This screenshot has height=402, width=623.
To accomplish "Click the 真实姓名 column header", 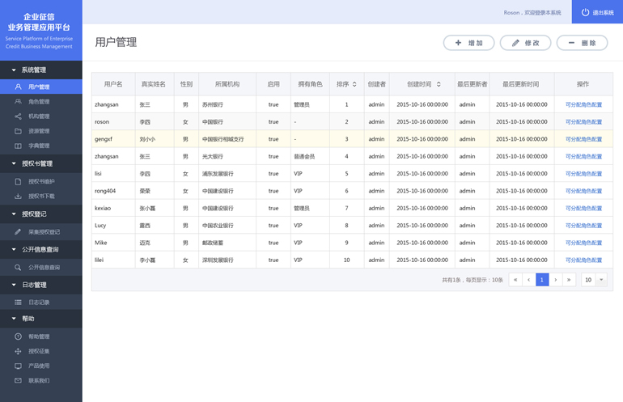I will point(154,84).
